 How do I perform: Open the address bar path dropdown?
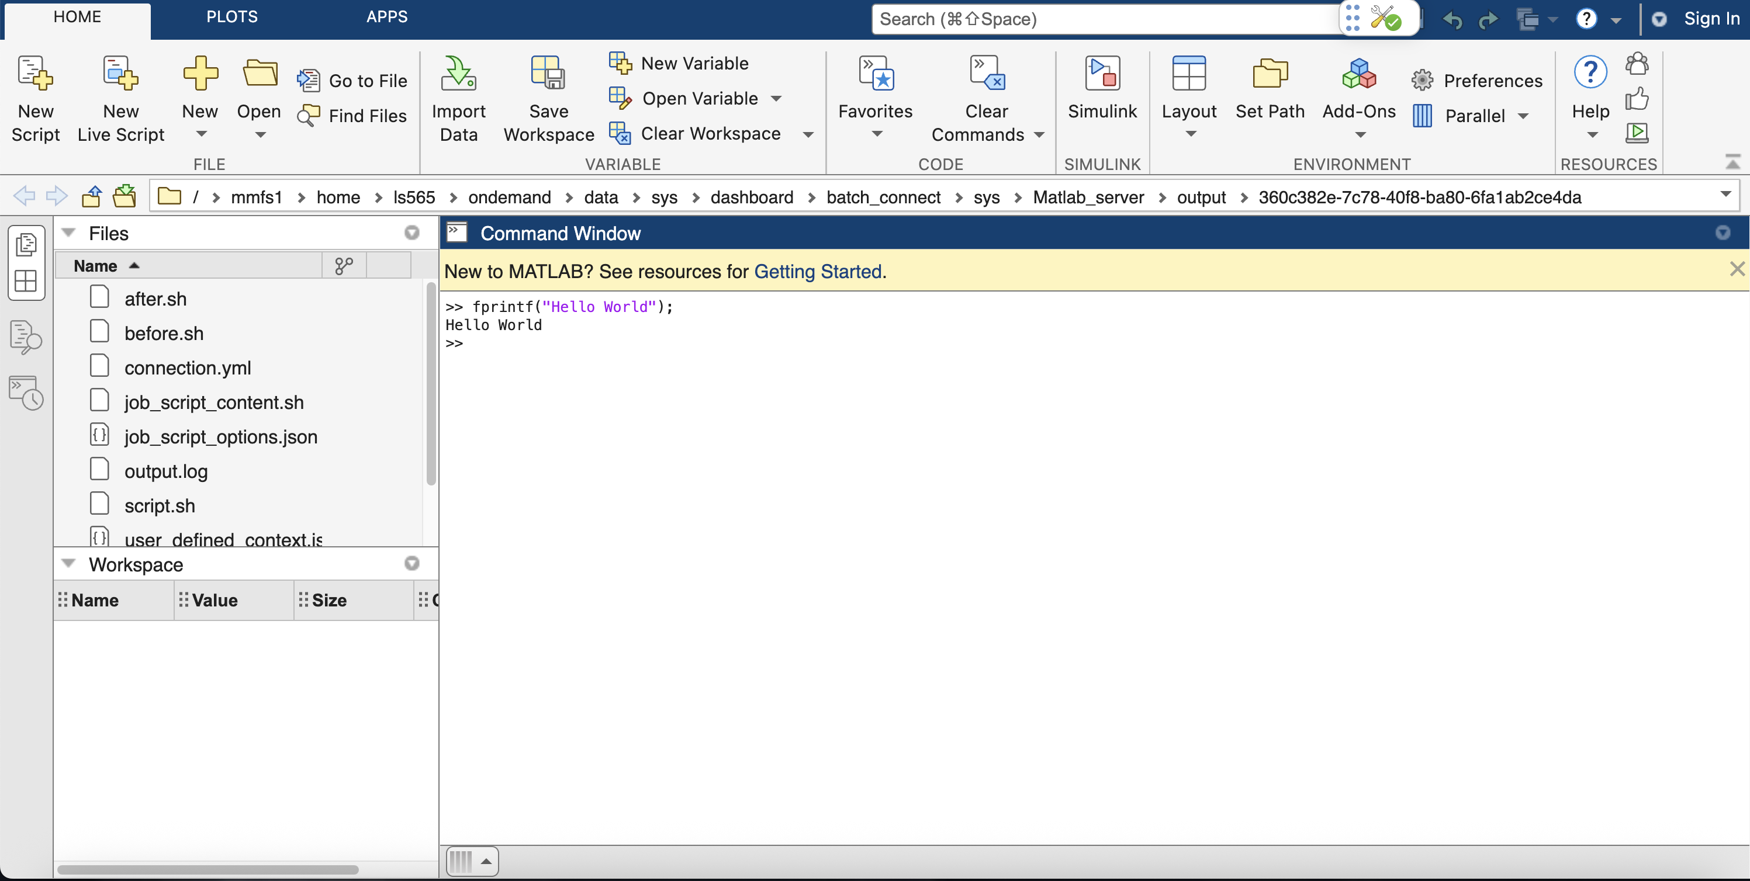pos(1725,195)
